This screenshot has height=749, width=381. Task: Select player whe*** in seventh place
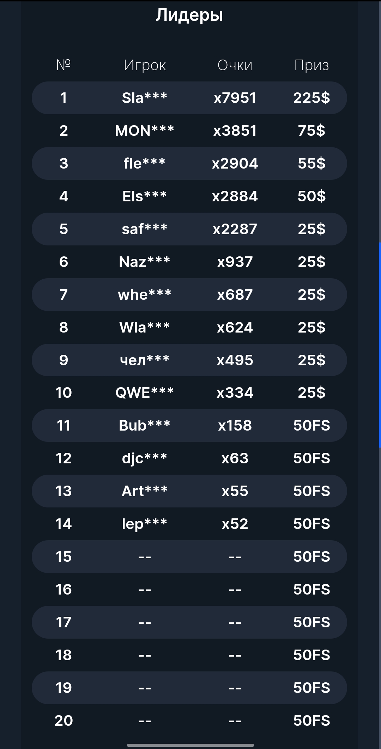145,295
